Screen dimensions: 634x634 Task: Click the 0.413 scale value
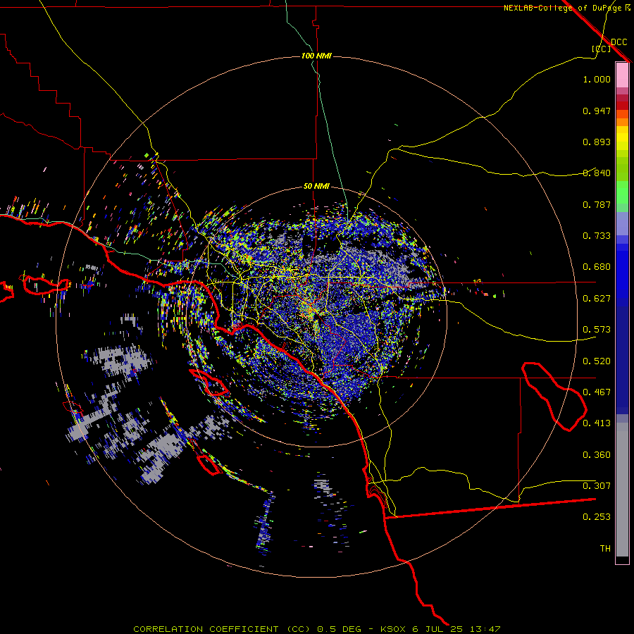pyautogui.click(x=597, y=423)
